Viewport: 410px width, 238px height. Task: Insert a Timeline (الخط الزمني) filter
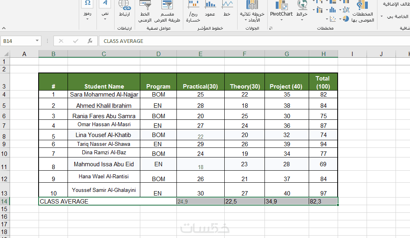(145, 12)
